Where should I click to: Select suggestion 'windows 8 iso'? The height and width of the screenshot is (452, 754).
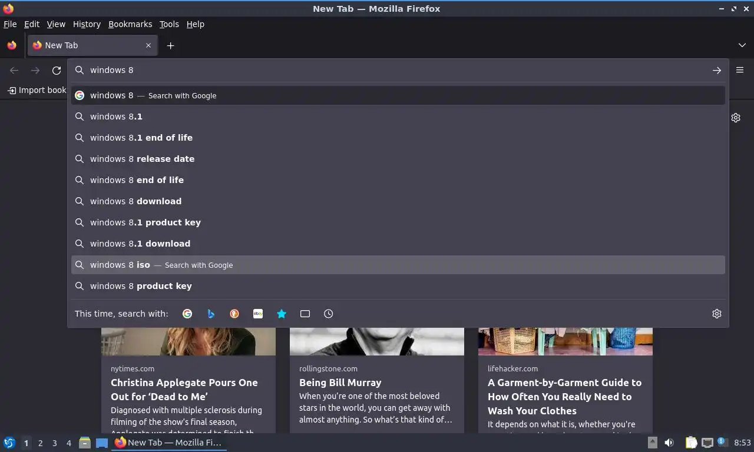(x=398, y=265)
